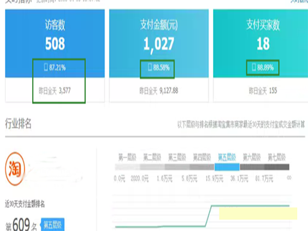Screen dimensions: 308x231
Task: Click the 36.1万元 threshold label
Action: point(239,178)
